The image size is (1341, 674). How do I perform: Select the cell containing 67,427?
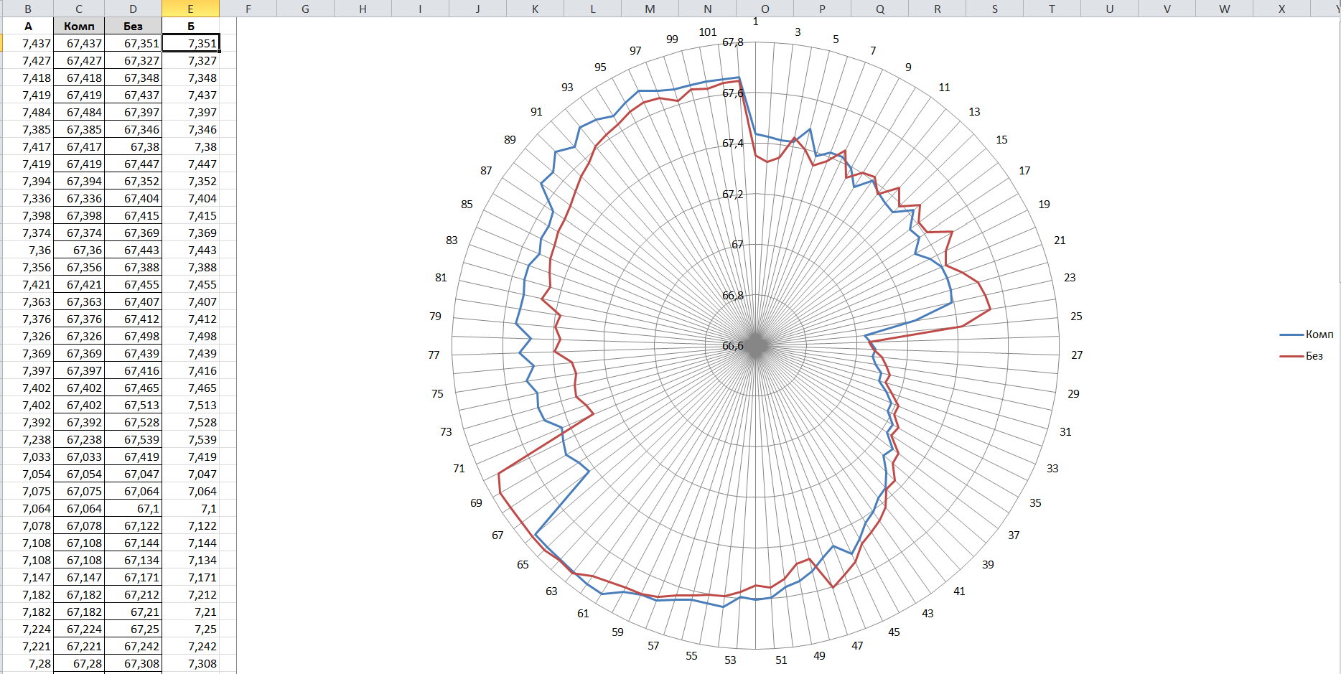[79, 60]
